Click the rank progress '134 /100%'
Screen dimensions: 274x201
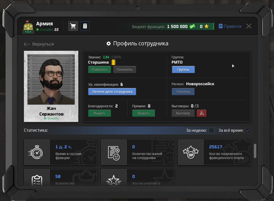[x=112, y=57]
